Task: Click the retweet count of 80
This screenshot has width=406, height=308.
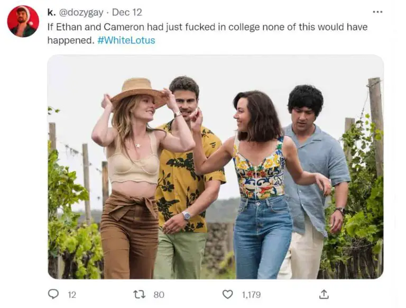Action: pyautogui.click(x=159, y=295)
